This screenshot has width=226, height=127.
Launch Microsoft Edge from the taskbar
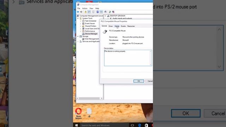pos(139,125)
